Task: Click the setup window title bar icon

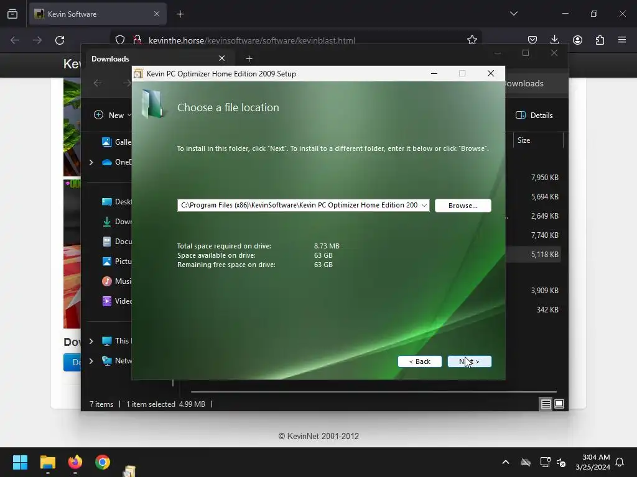Action: coord(139,74)
